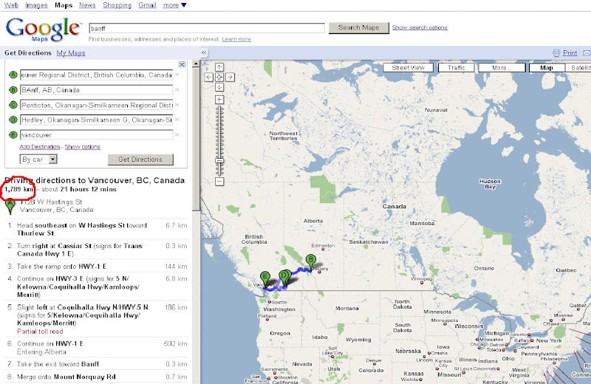The height and width of the screenshot is (384, 591).
Task: Click green marker E beside the vancouver field
Action: pos(13,134)
